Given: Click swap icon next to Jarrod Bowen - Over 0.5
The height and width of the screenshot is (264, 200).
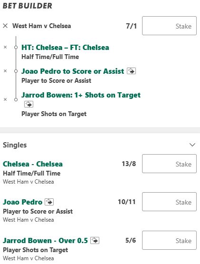Looking at the screenshot, I should [95, 240].
